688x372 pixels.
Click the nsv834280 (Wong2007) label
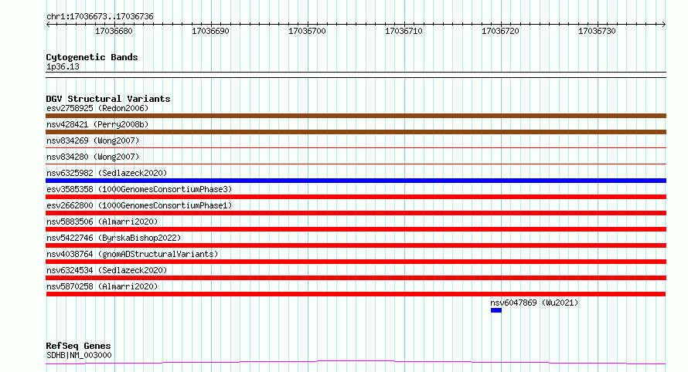pos(93,157)
